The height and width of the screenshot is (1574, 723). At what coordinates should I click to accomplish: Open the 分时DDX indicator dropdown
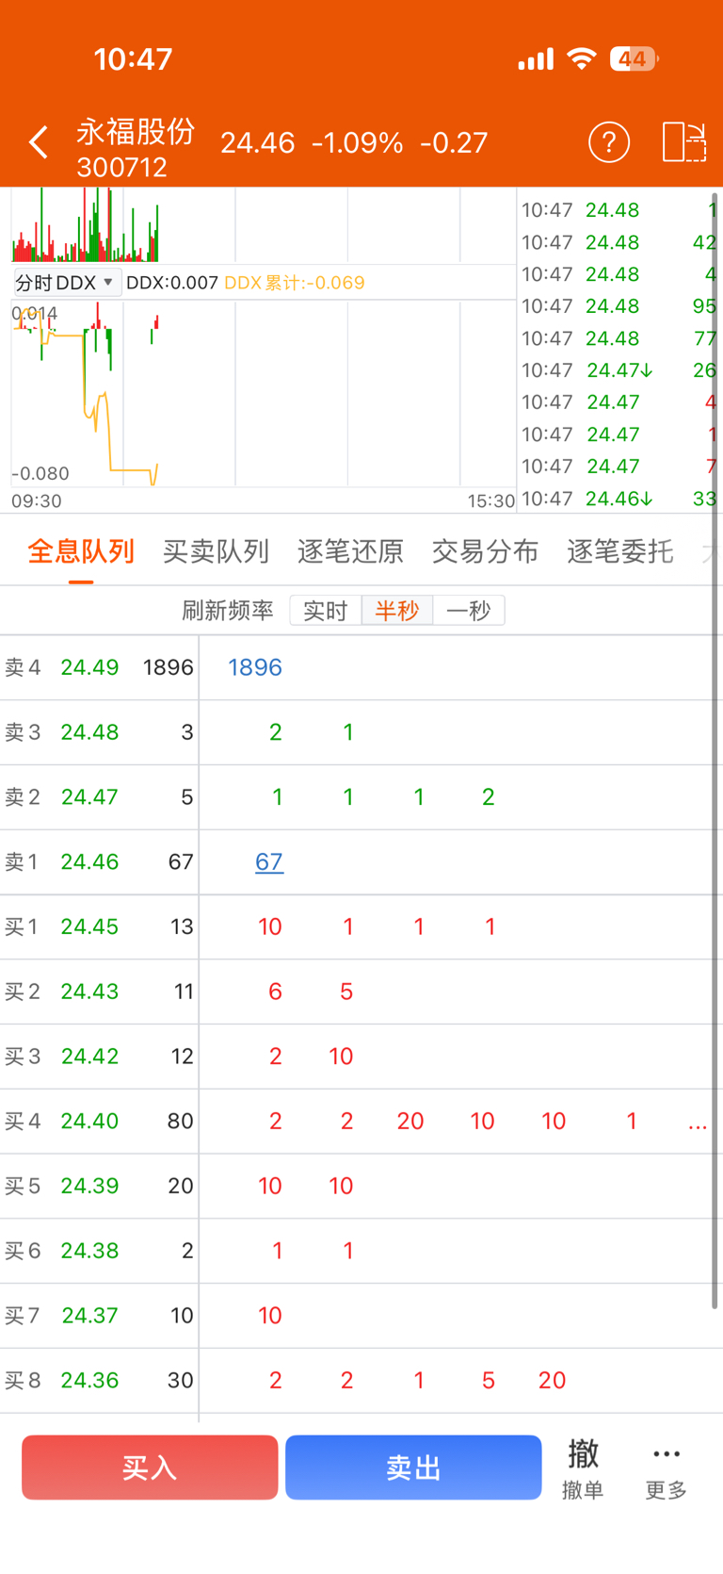66,283
